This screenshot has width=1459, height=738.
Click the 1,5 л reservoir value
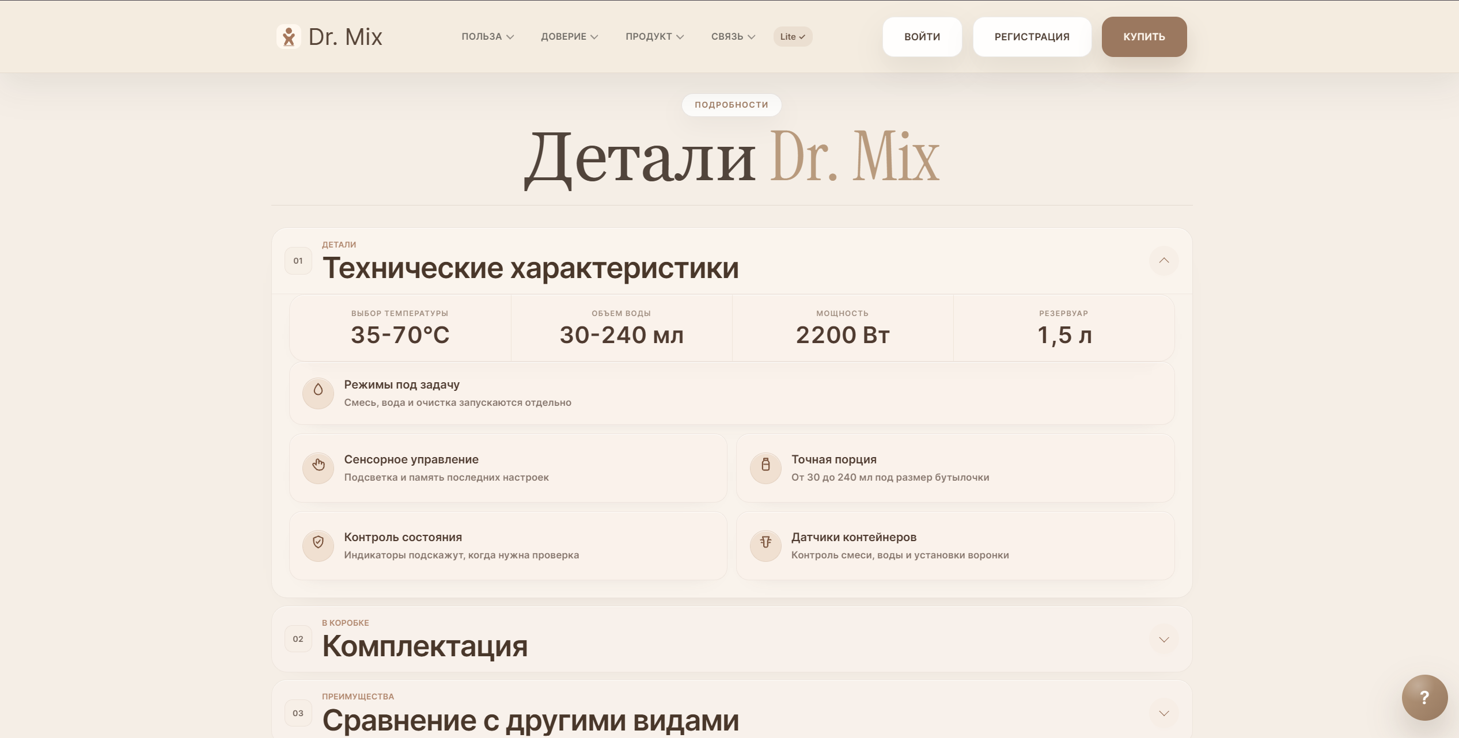pos(1064,335)
